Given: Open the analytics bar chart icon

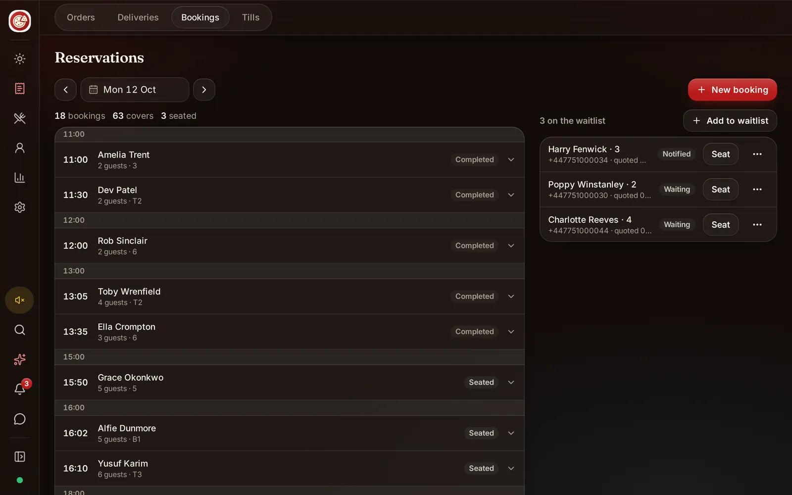Looking at the screenshot, I should 20,178.
